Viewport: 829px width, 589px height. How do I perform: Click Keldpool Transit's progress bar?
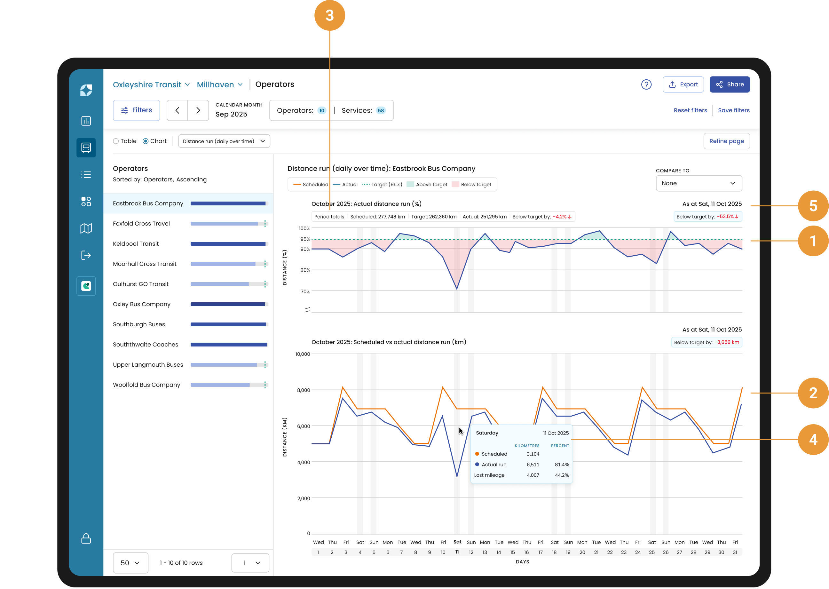coord(229,244)
